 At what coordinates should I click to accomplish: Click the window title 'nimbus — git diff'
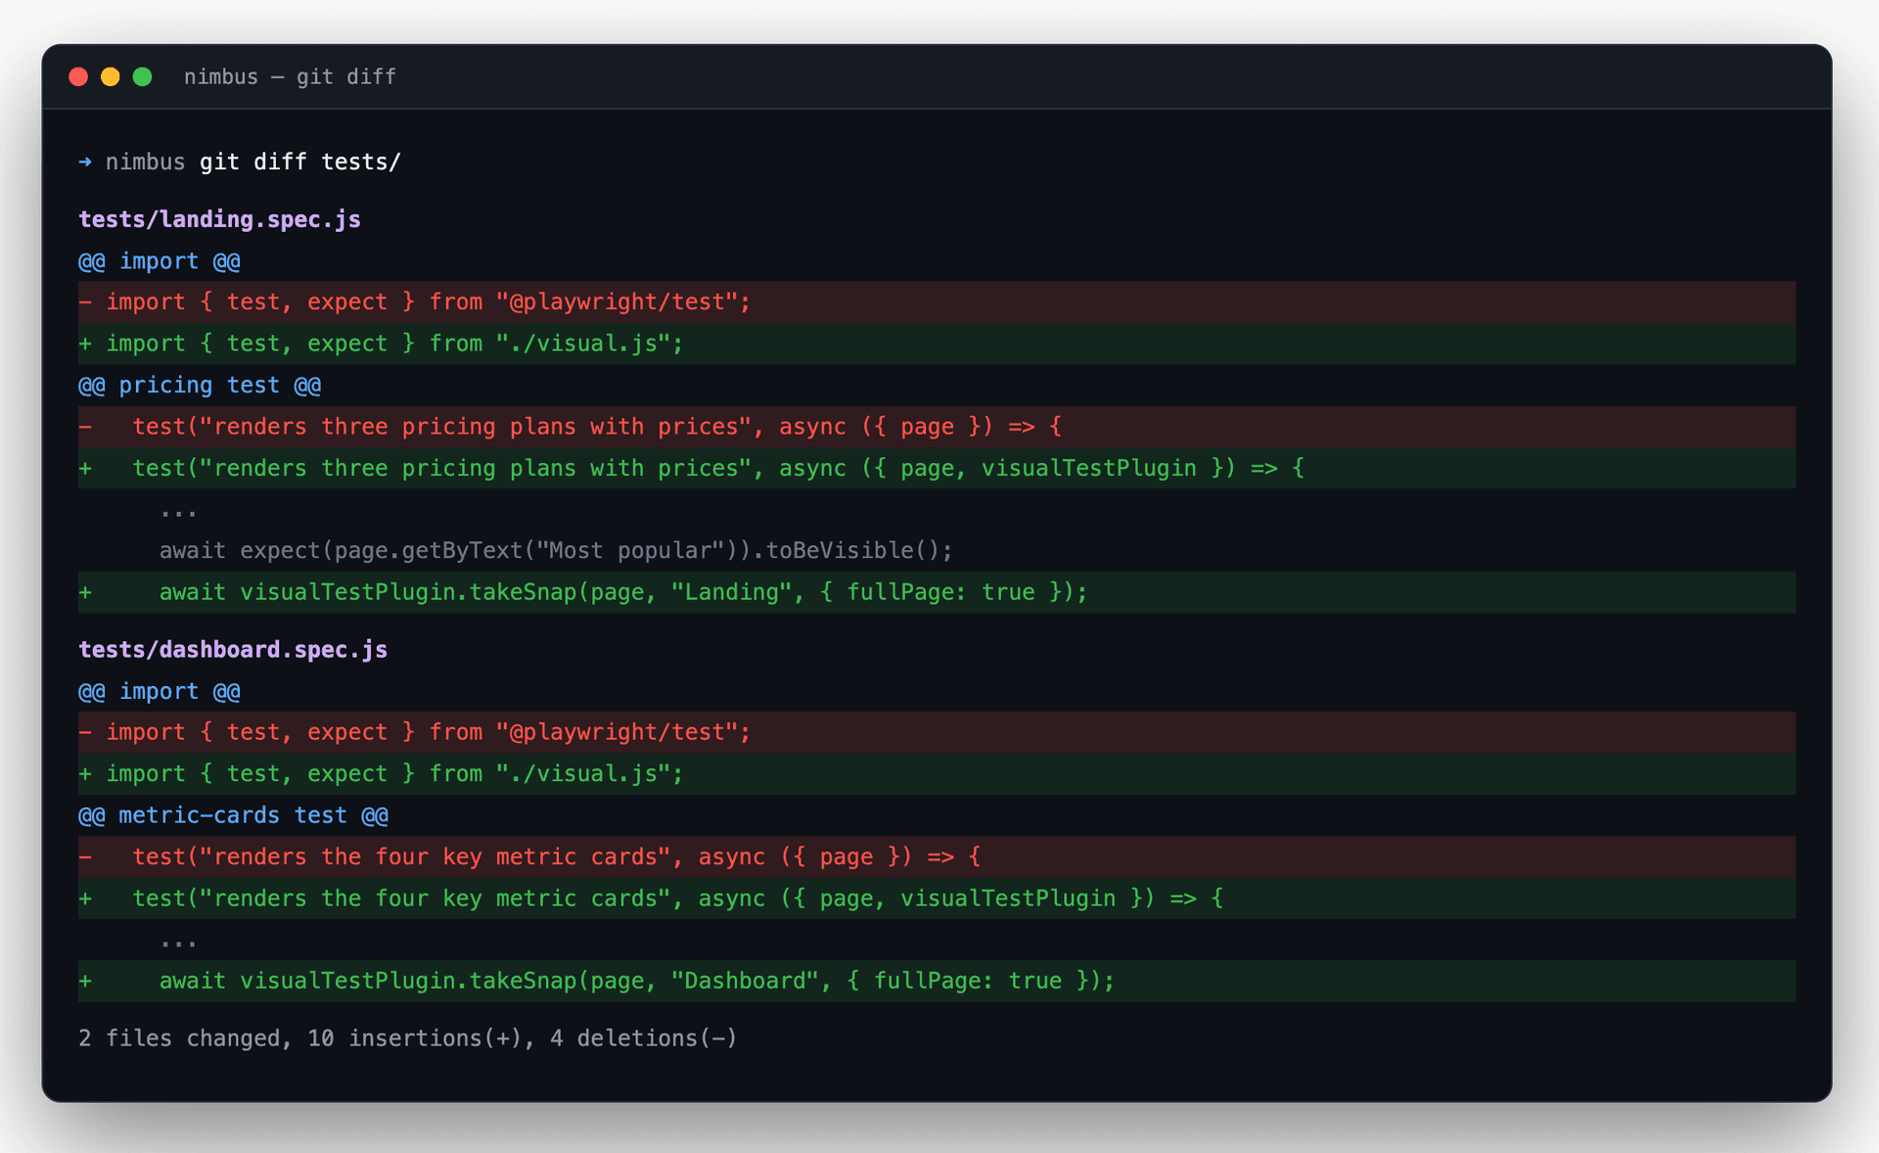[290, 76]
